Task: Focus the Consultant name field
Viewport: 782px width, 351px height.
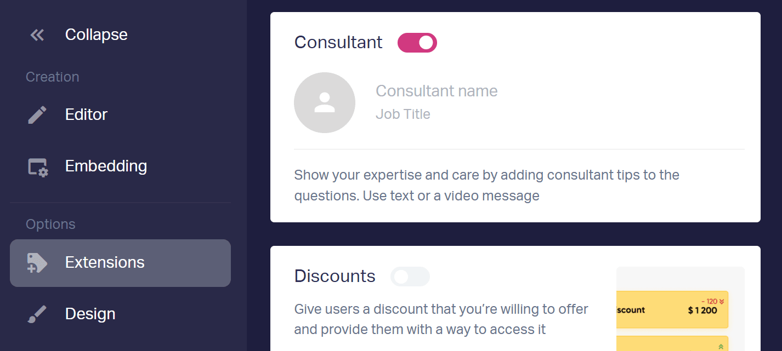Action: click(437, 91)
